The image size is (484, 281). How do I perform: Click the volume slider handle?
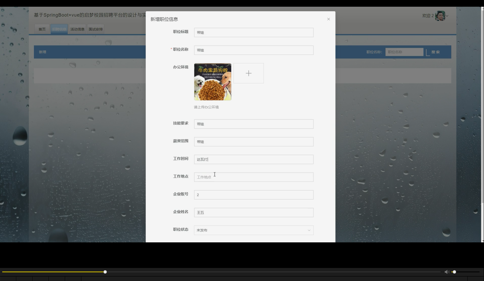pyautogui.click(x=454, y=272)
